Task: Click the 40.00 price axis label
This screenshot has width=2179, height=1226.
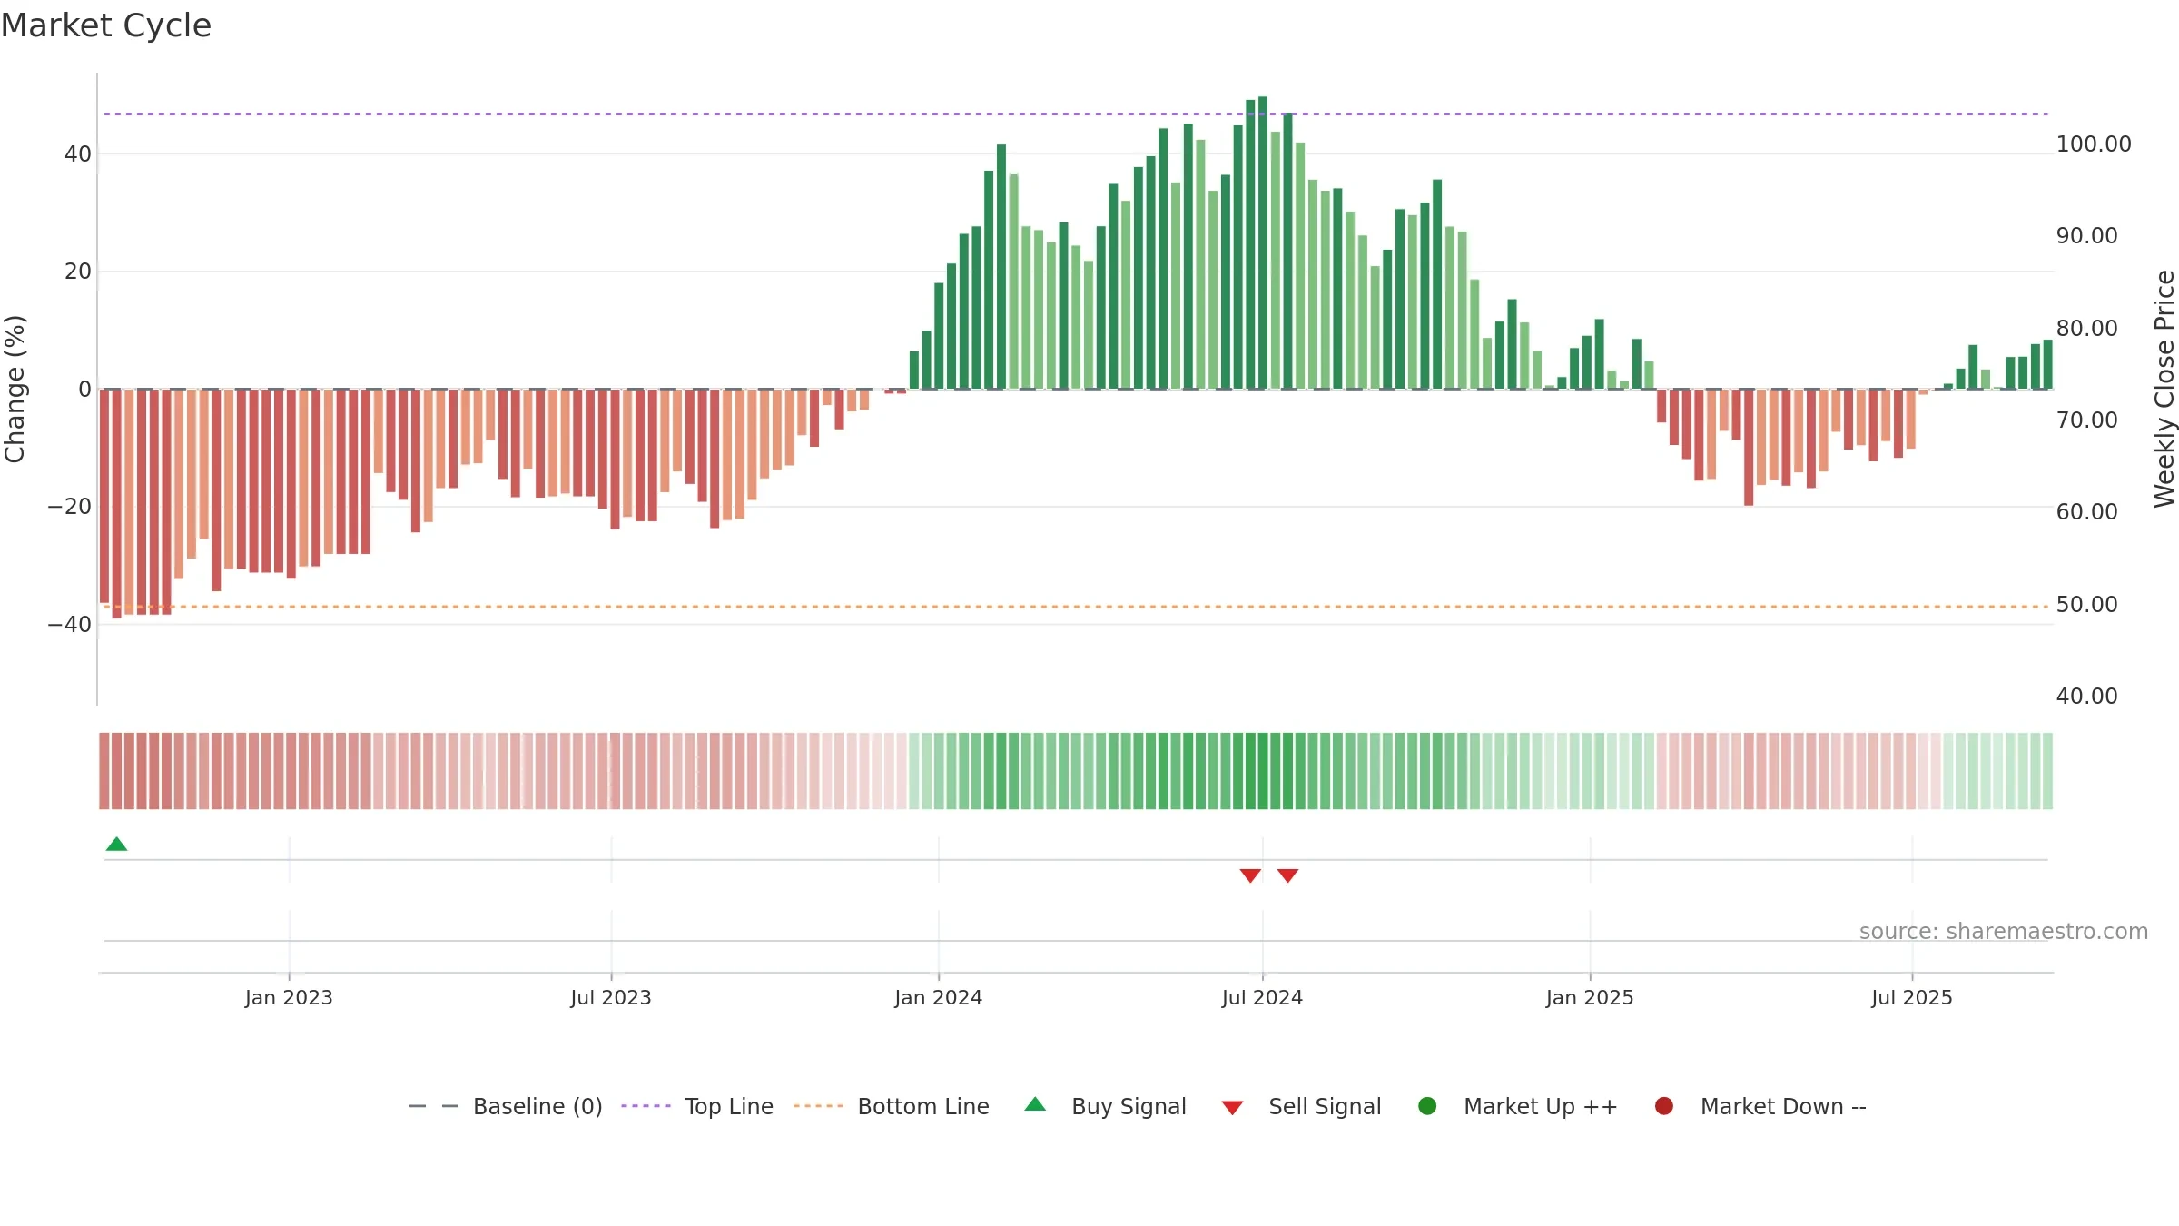Action: pyautogui.click(x=2087, y=697)
